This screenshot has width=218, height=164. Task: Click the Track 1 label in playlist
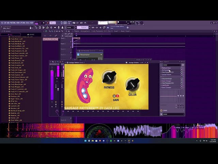(63, 38)
